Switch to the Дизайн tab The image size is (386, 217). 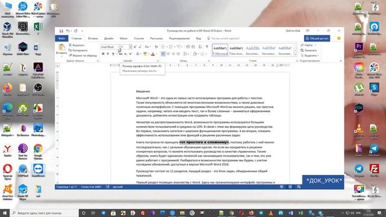pos(109,39)
